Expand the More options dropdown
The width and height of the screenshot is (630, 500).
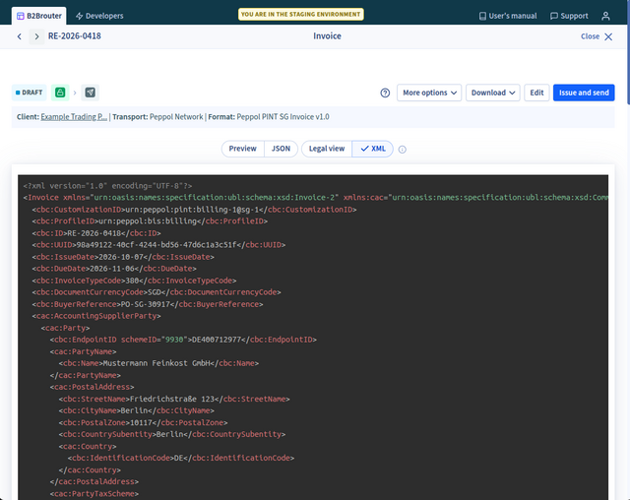click(429, 93)
